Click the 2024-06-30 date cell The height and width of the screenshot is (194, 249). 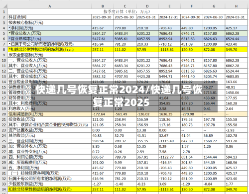[214, 17]
